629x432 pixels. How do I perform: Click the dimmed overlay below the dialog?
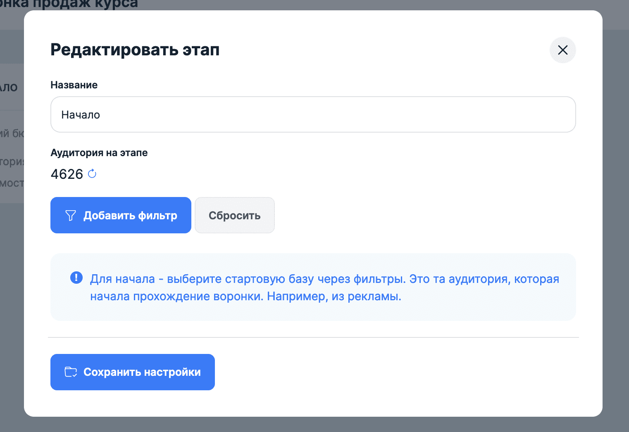point(314,425)
